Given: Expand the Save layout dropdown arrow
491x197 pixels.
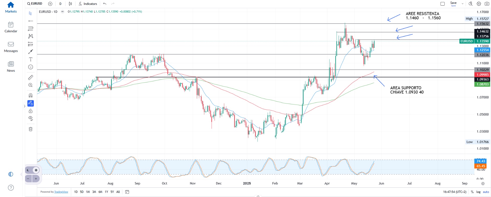Looking at the screenshot, I should pyautogui.click(x=463, y=4).
